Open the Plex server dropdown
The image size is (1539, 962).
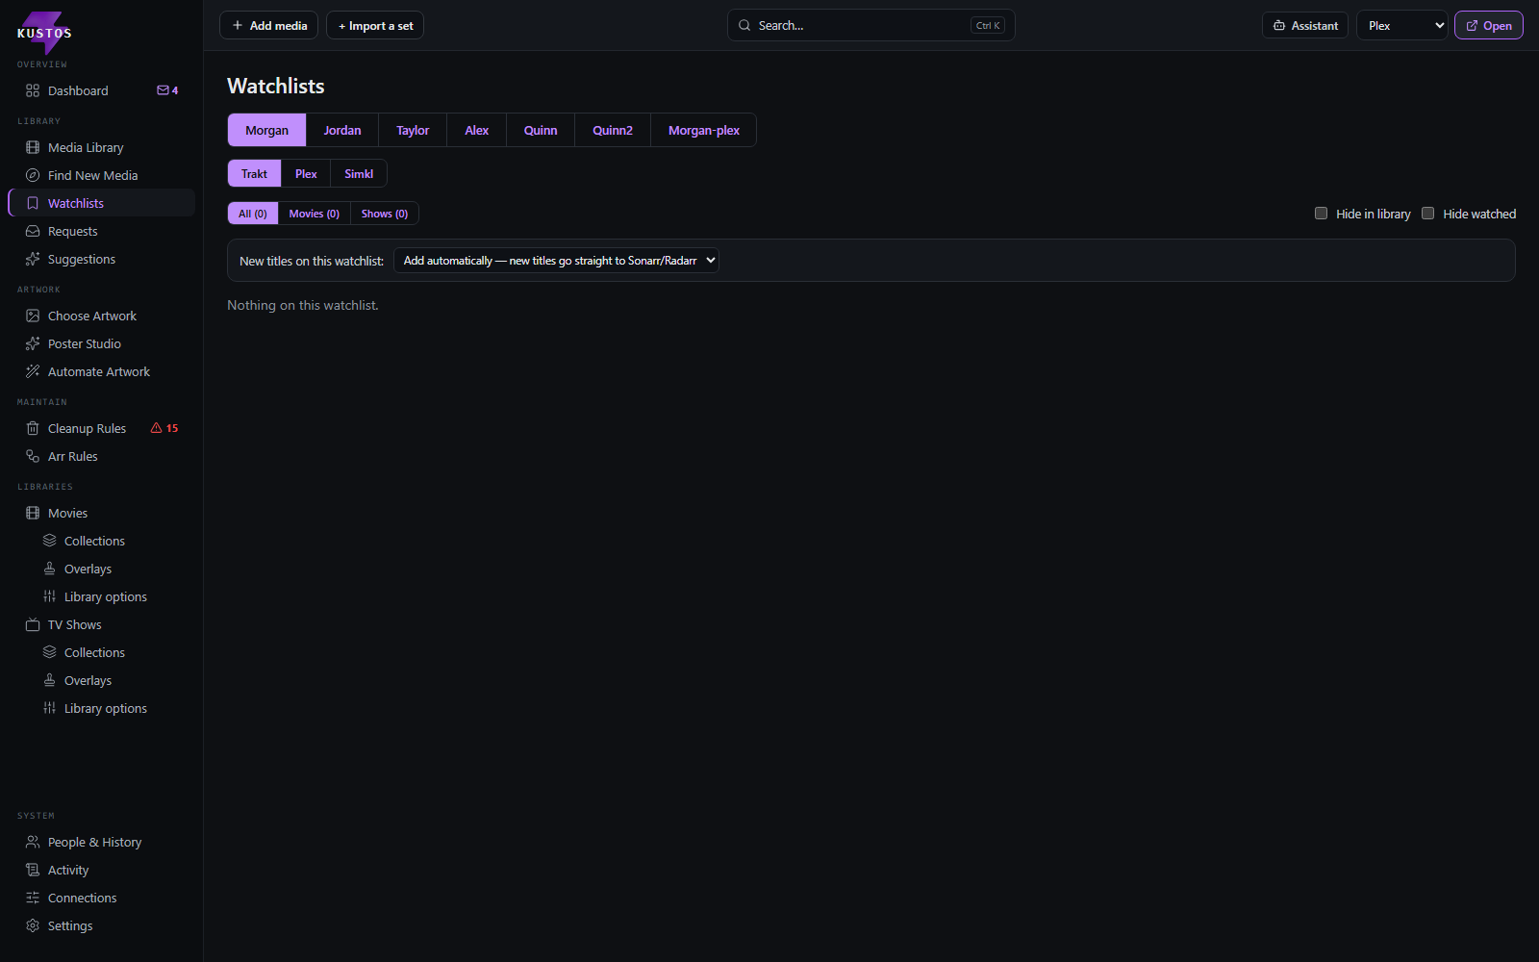pos(1402,26)
